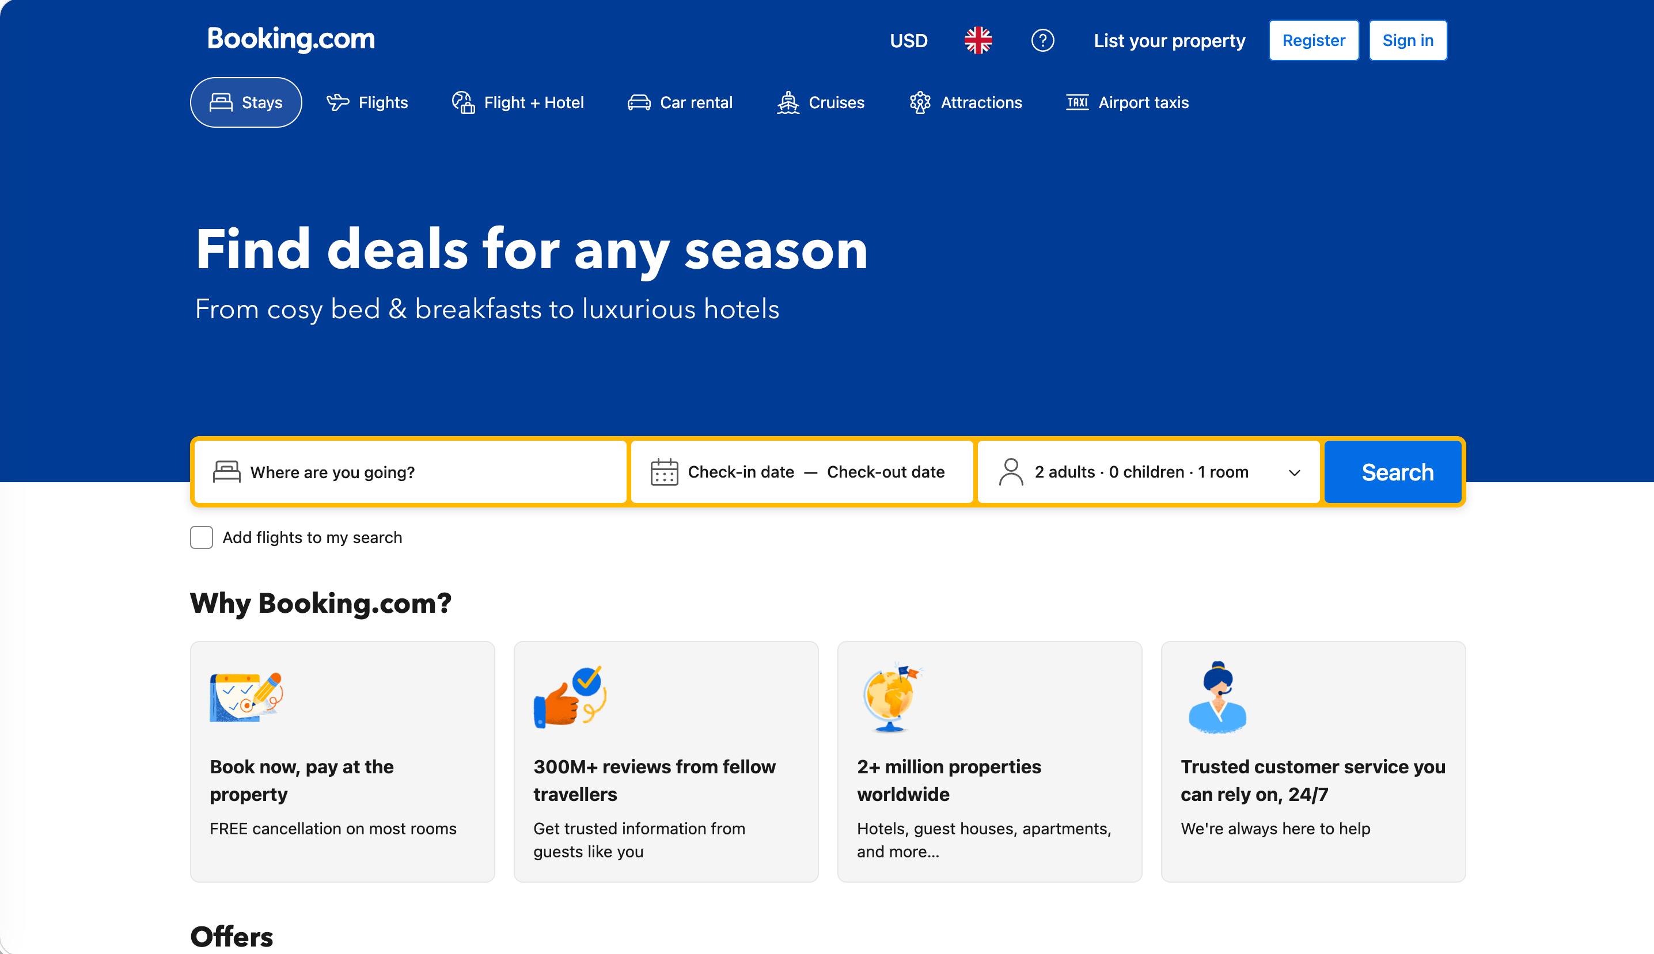Image resolution: width=1654 pixels, height=954 pixels.
Task: Click the Get trusted information from guests text
Action: [639, 840]
